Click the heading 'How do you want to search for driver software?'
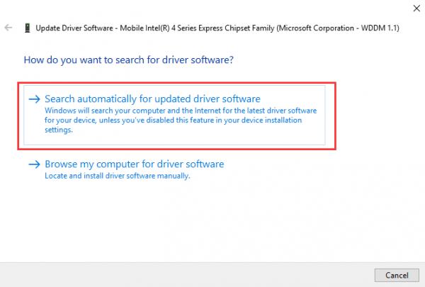Screen dimensions: 425x287 click(x=129, y=60)
